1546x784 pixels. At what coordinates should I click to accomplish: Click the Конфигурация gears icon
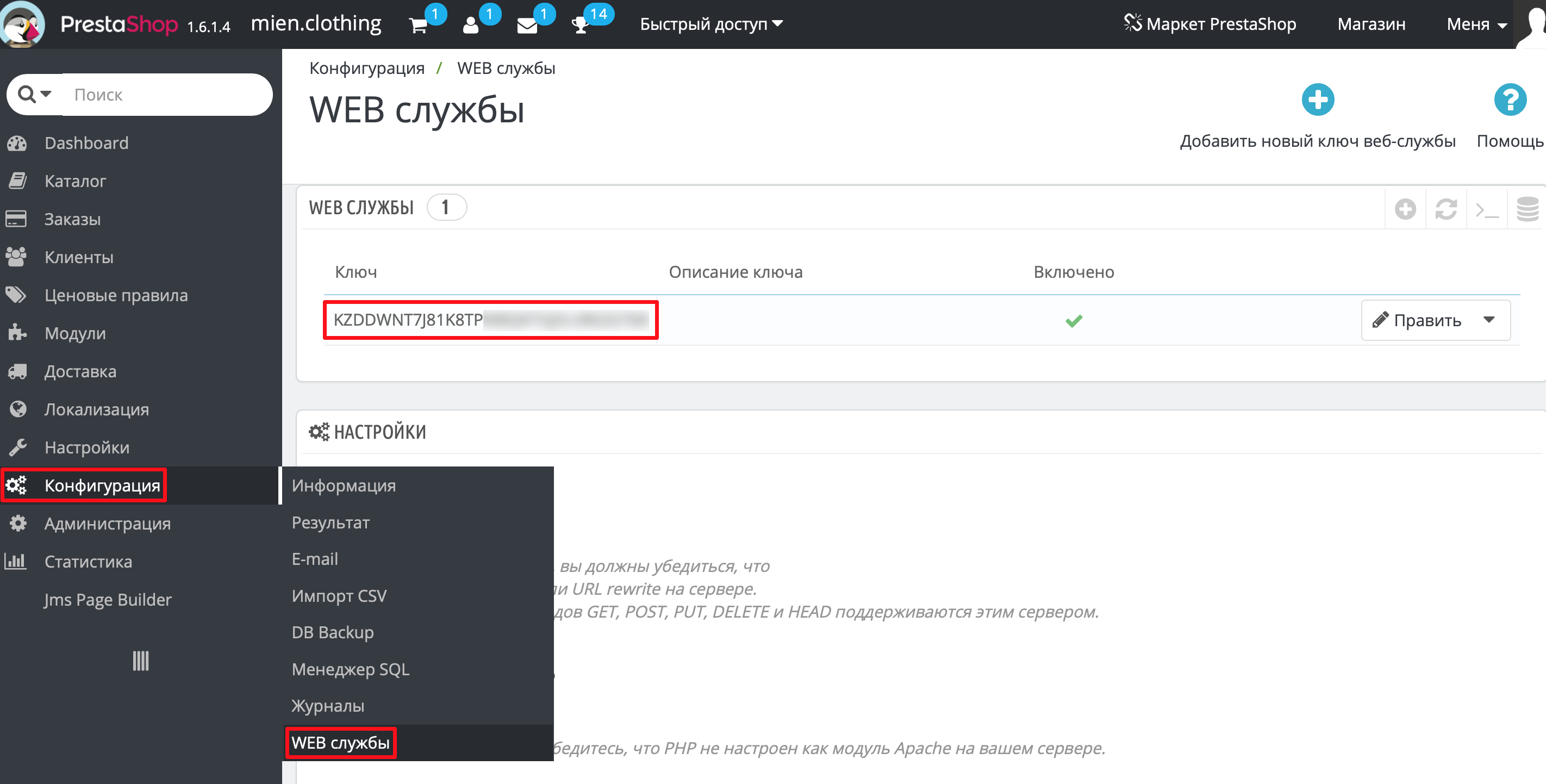pyautogui.click(x=16, y=485)
